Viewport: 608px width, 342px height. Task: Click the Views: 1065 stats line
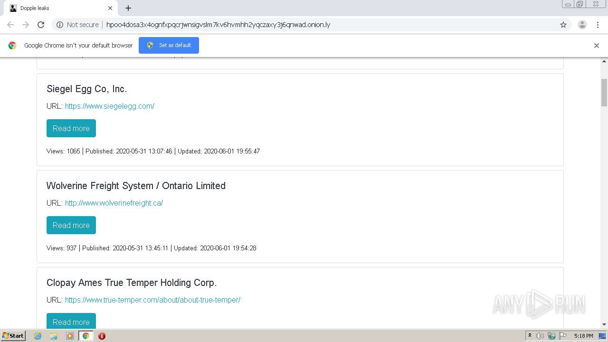153,151
